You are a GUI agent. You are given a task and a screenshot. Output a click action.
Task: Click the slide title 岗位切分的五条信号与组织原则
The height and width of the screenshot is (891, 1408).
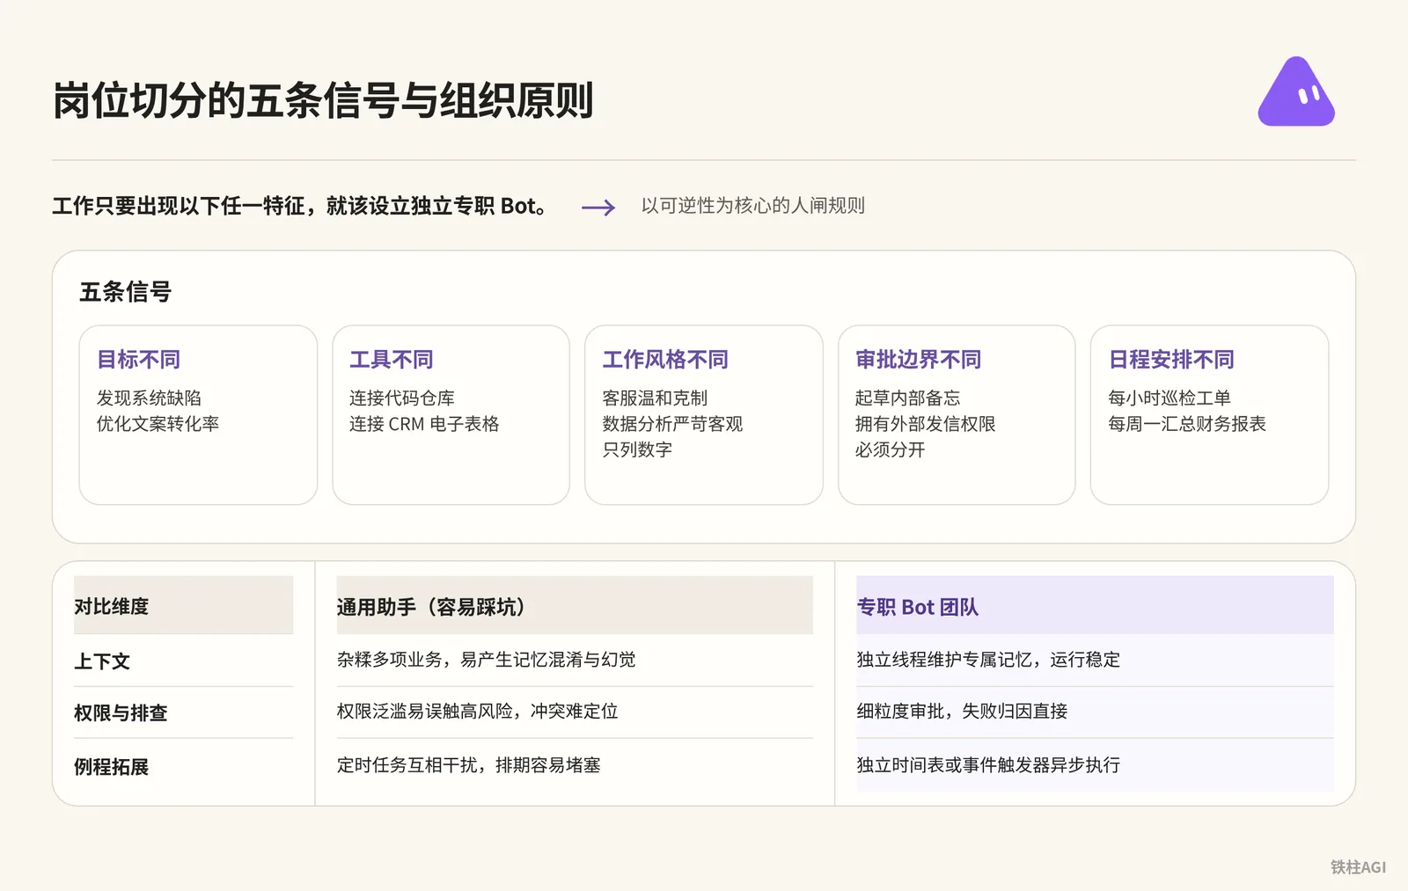tap(323, 100)
